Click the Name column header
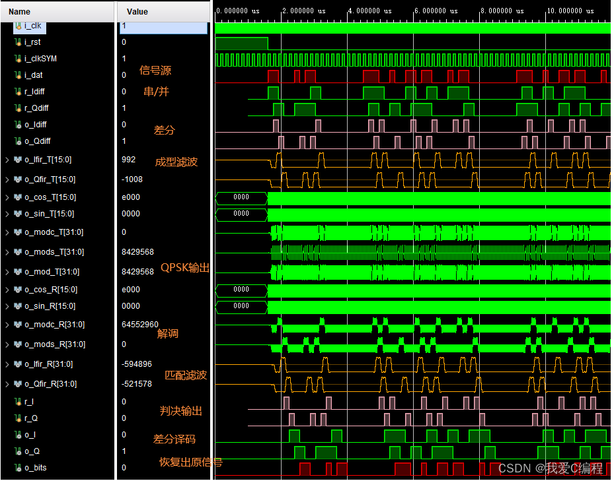This screenshot has height=481, width=614. (58, 12)
